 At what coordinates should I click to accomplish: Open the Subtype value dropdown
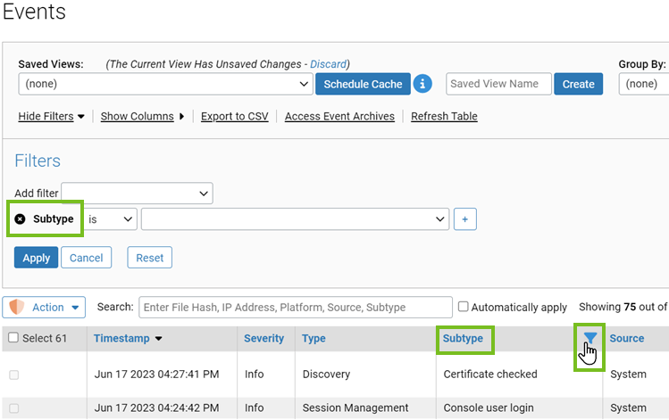(x=296, y=219)
